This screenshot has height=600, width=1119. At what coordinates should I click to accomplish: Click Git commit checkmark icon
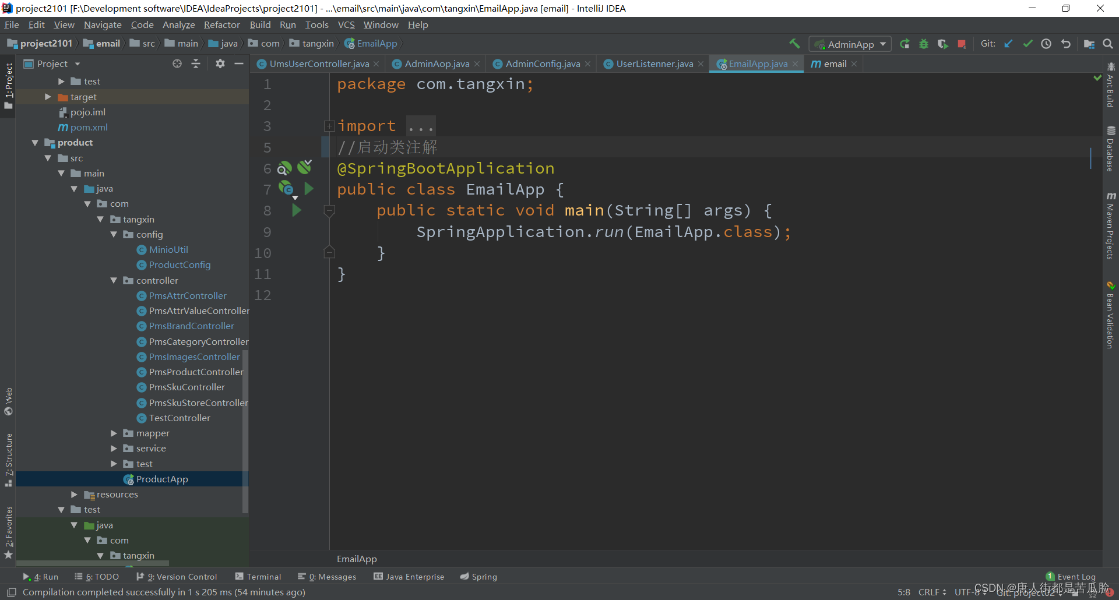[x=1027, y=44]
